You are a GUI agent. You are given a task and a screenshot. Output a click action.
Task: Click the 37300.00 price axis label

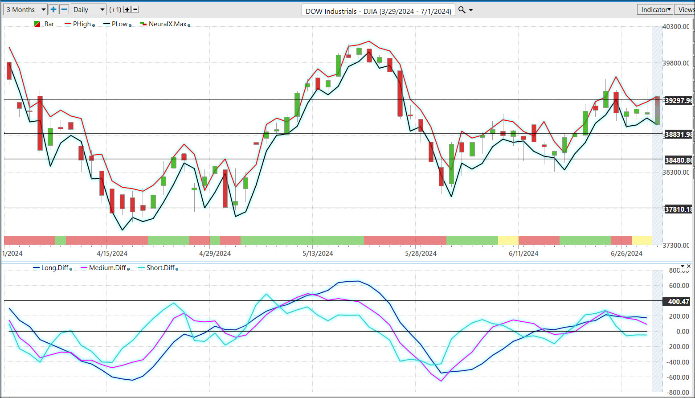click(676, 246)
